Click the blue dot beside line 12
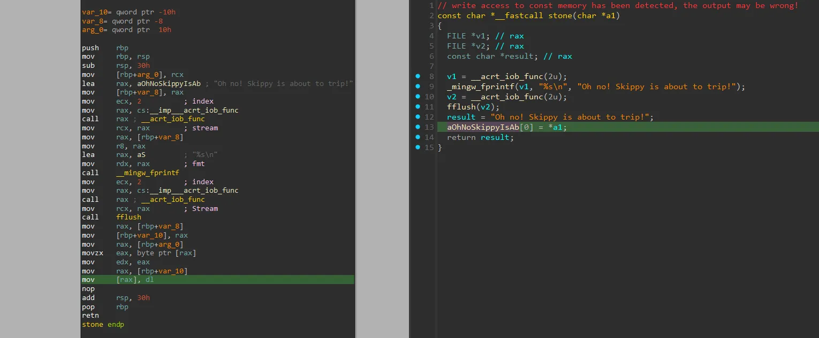The height and width of the screenshot is (338, 819). [x=418, y=117]
